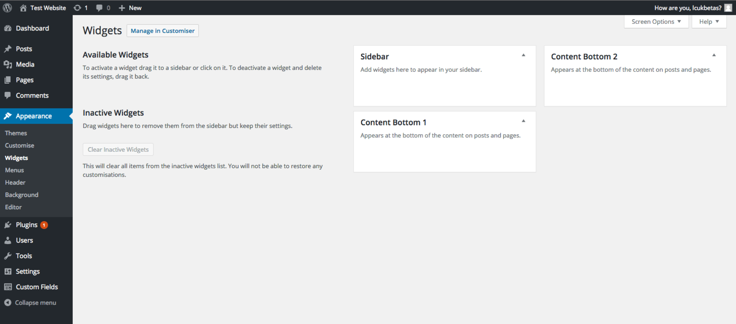
Task: Click the Available Widgets heading
Action: 115,55
